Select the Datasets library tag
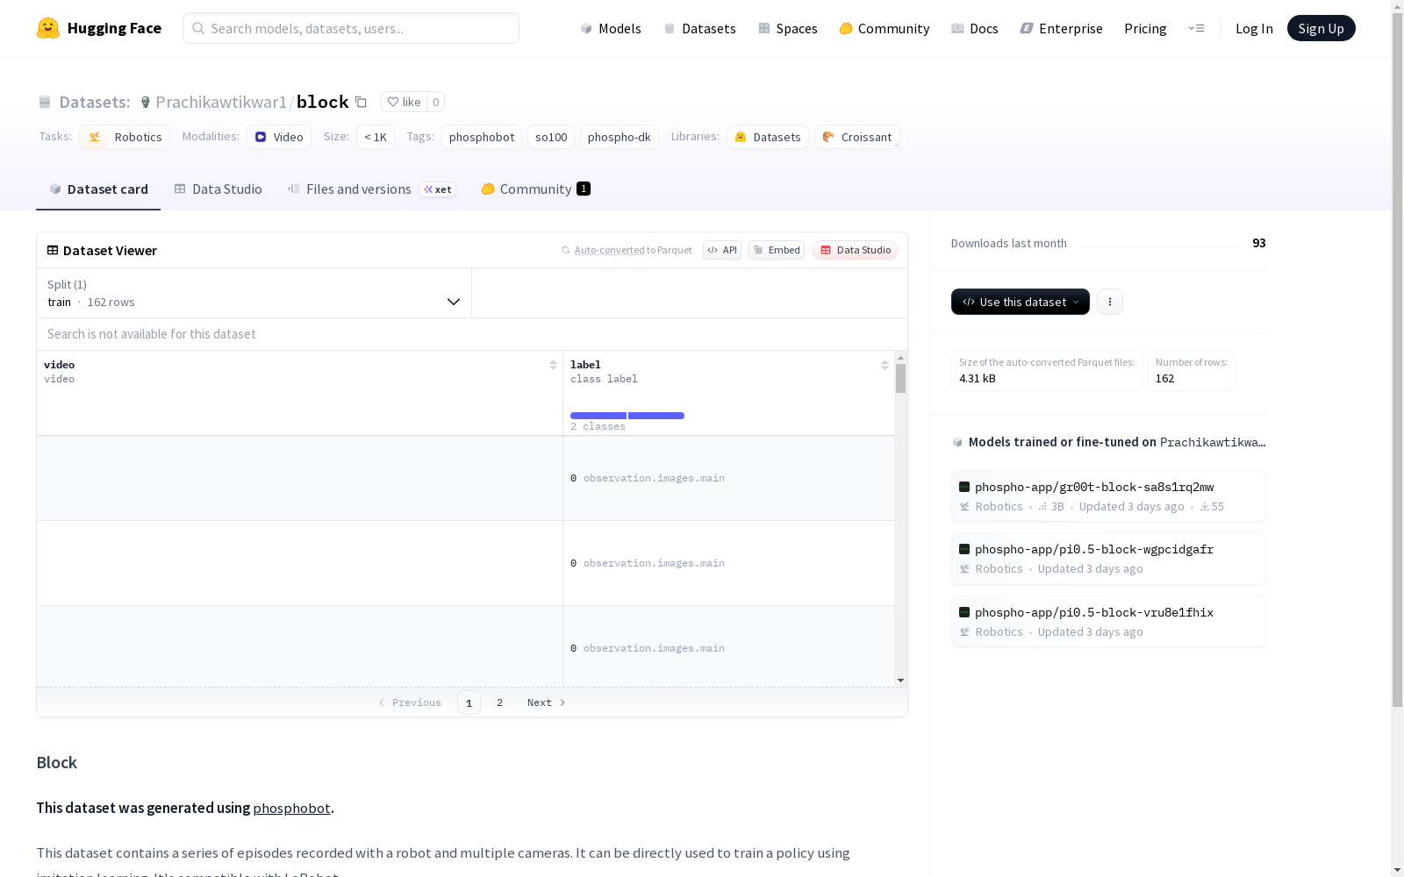The height and width of the screenshot is (877, 1404). [768, 137]
